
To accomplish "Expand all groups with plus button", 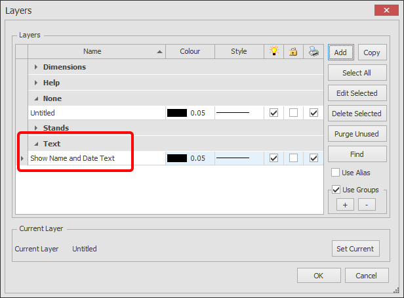I will (345, 205).
